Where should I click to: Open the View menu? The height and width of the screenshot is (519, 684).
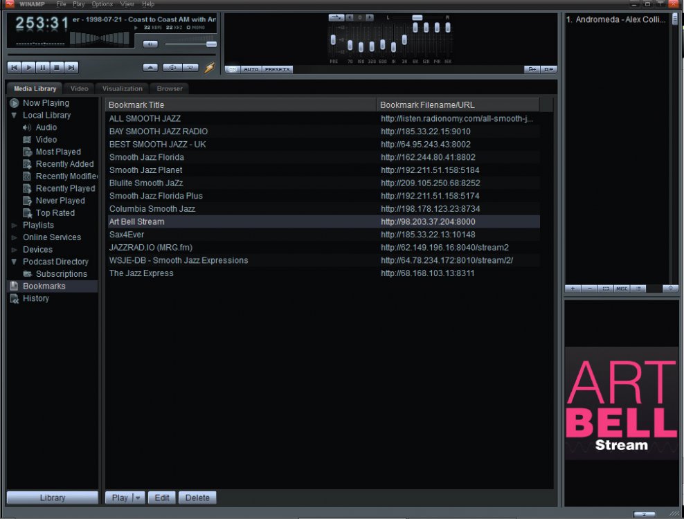127,4
